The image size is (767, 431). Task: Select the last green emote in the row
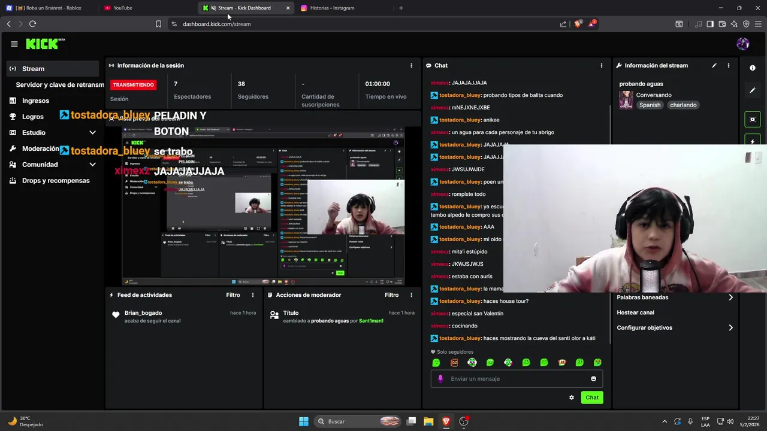pos(597,362)
